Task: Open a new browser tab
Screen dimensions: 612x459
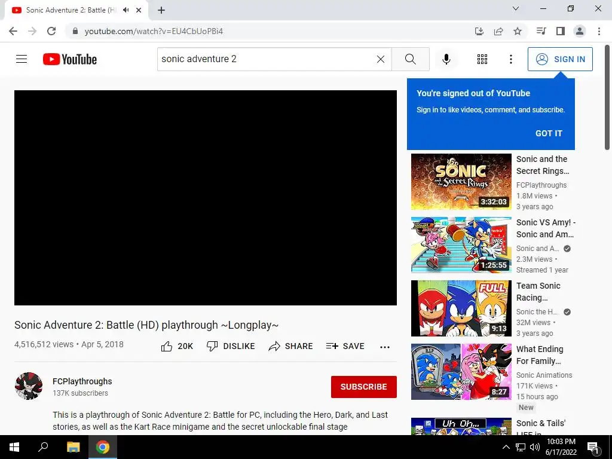Action: [x=161, y=10]
